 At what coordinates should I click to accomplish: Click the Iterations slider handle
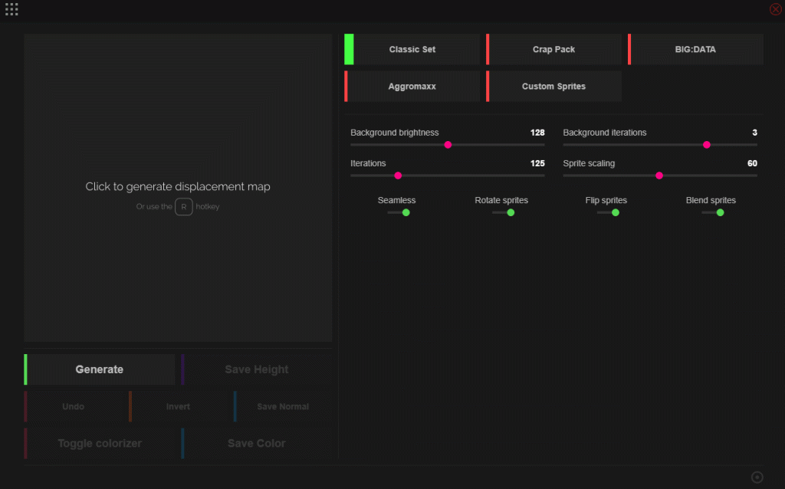398,176
